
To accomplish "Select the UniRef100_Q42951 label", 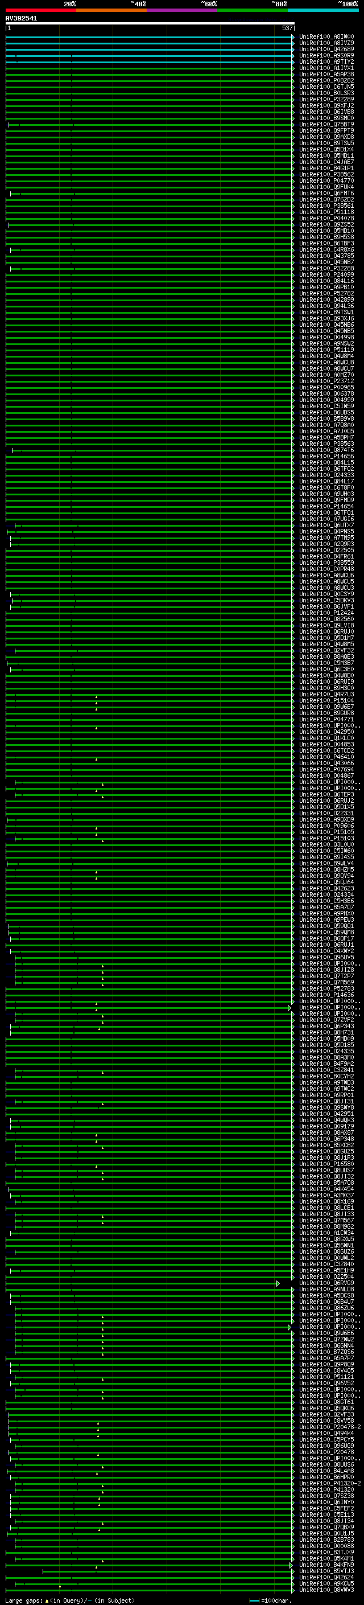I will coord(326,1114).
